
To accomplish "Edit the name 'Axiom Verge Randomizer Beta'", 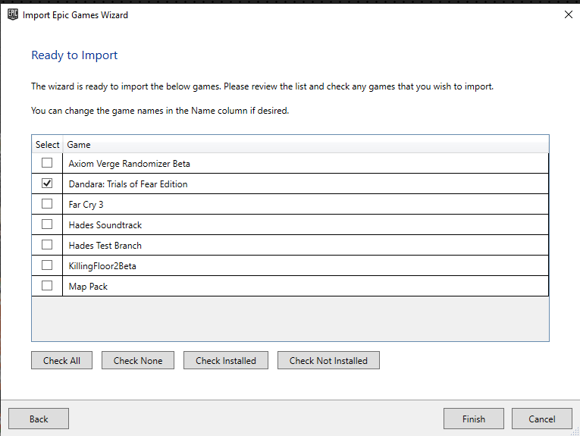I will point(306,164).
